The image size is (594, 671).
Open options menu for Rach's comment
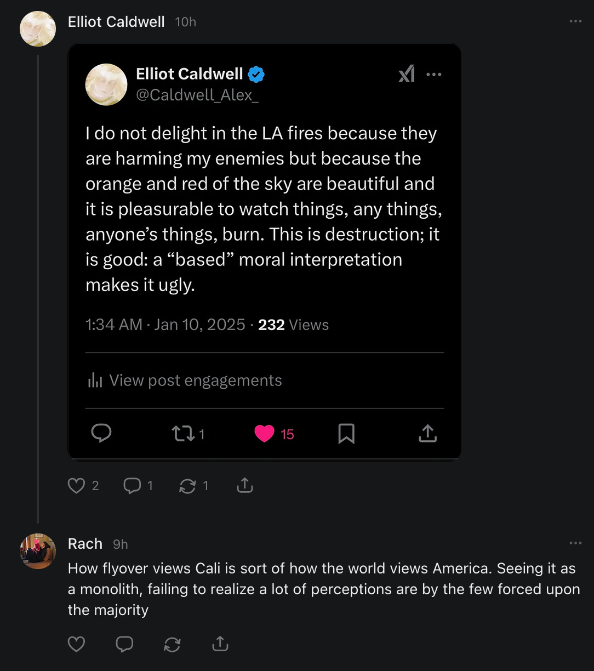[575, 543]
